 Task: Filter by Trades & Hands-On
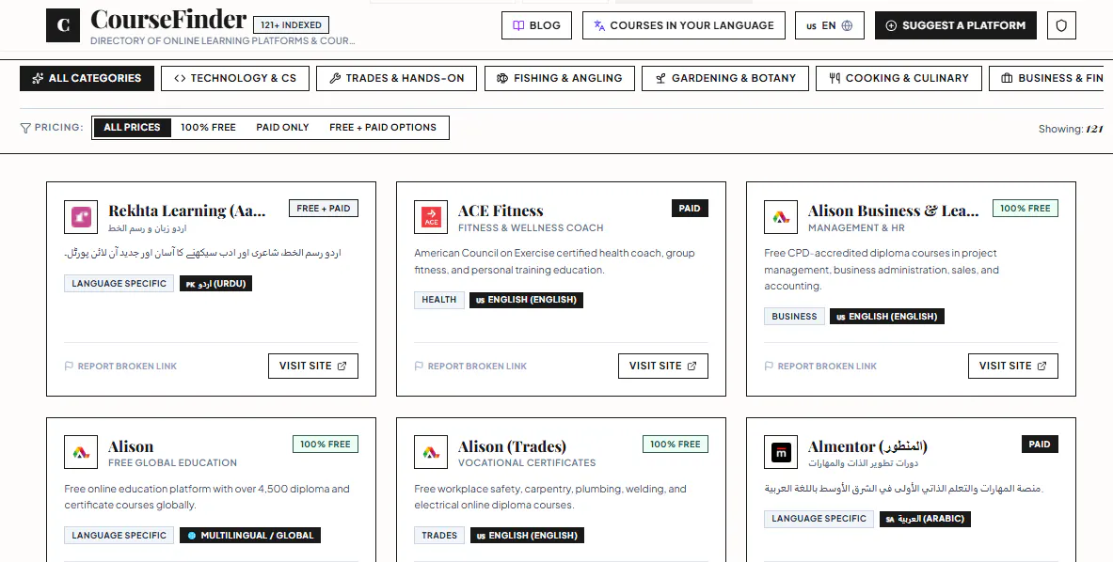tap(397, 78)
